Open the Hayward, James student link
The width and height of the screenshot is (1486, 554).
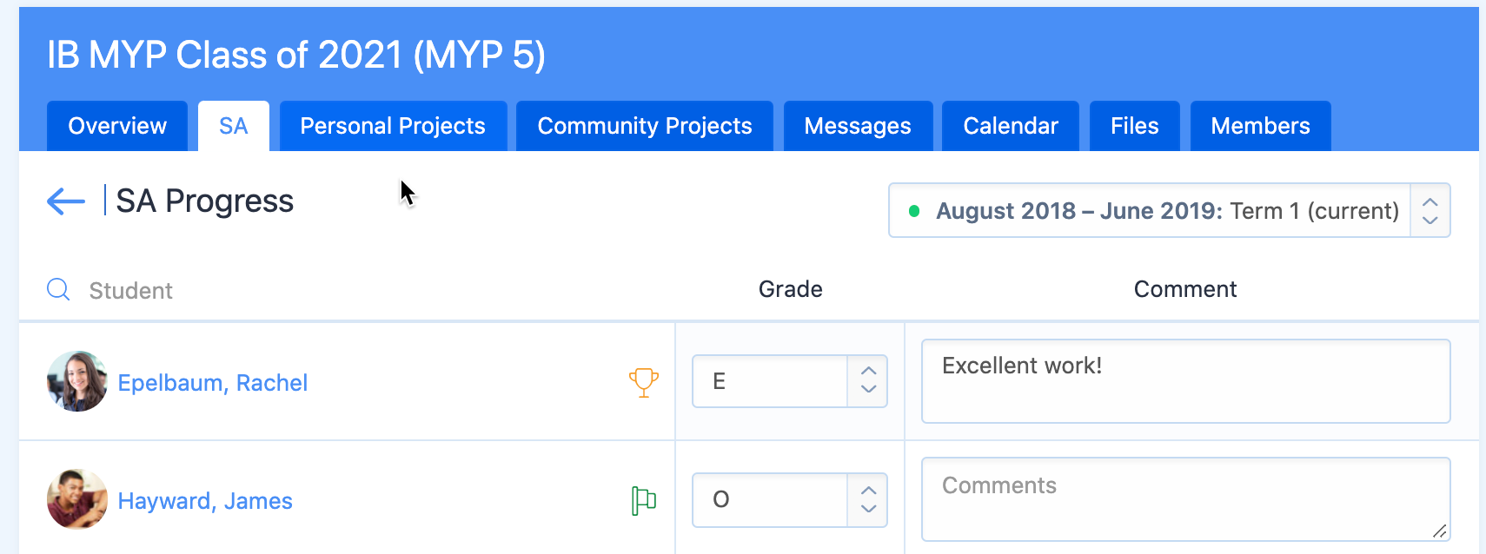pyautogui.click(x=205, y=501)
